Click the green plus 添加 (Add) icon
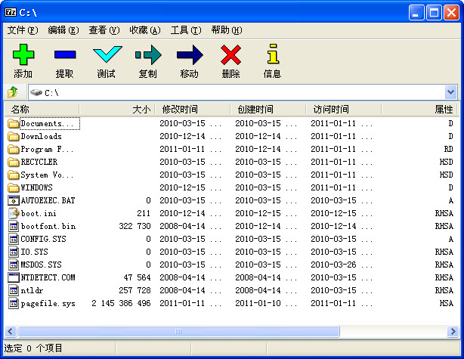 pos(23,55)
